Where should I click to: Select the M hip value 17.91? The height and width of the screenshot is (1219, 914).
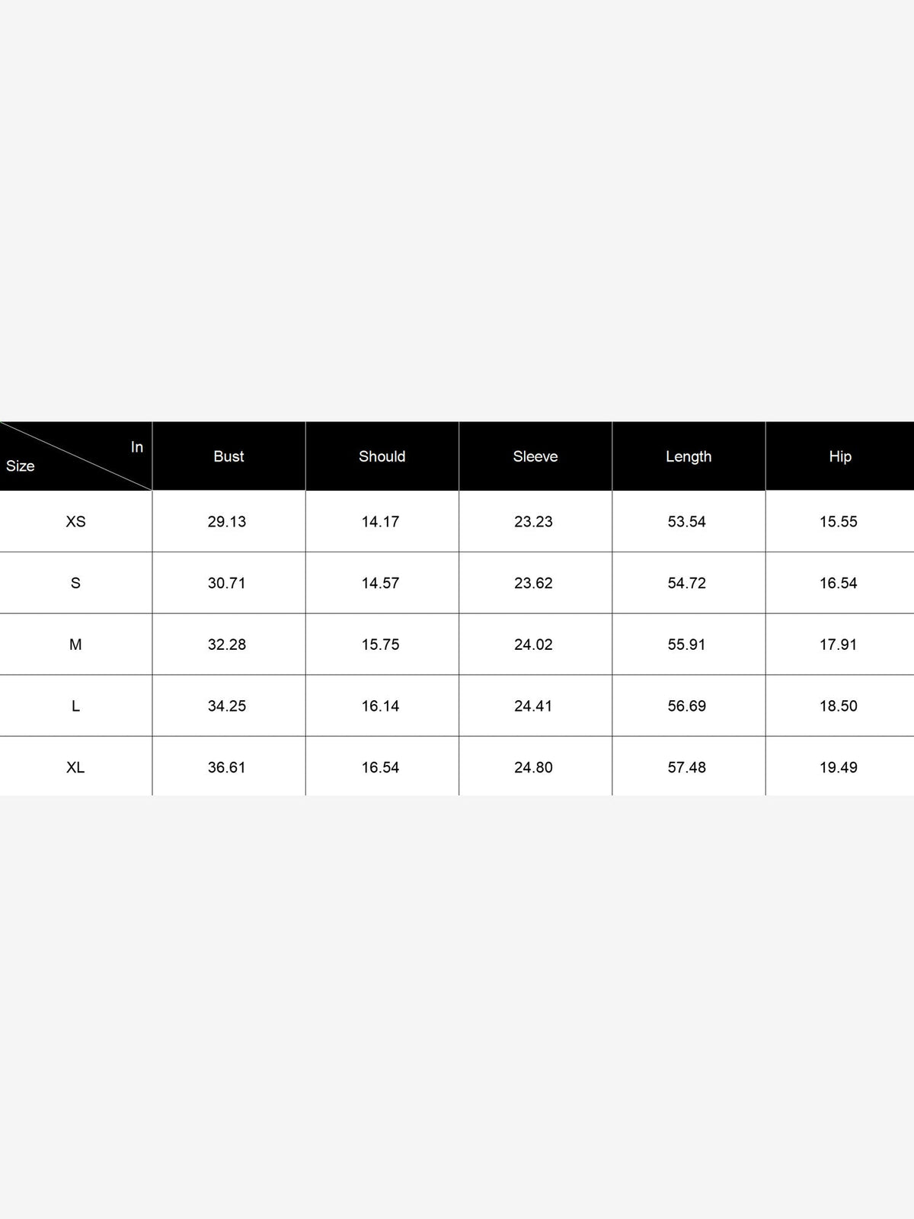click(839, 645)
